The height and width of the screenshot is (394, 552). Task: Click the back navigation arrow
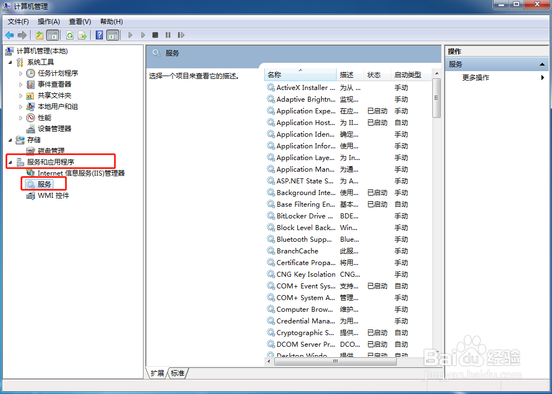coord(9,35)
